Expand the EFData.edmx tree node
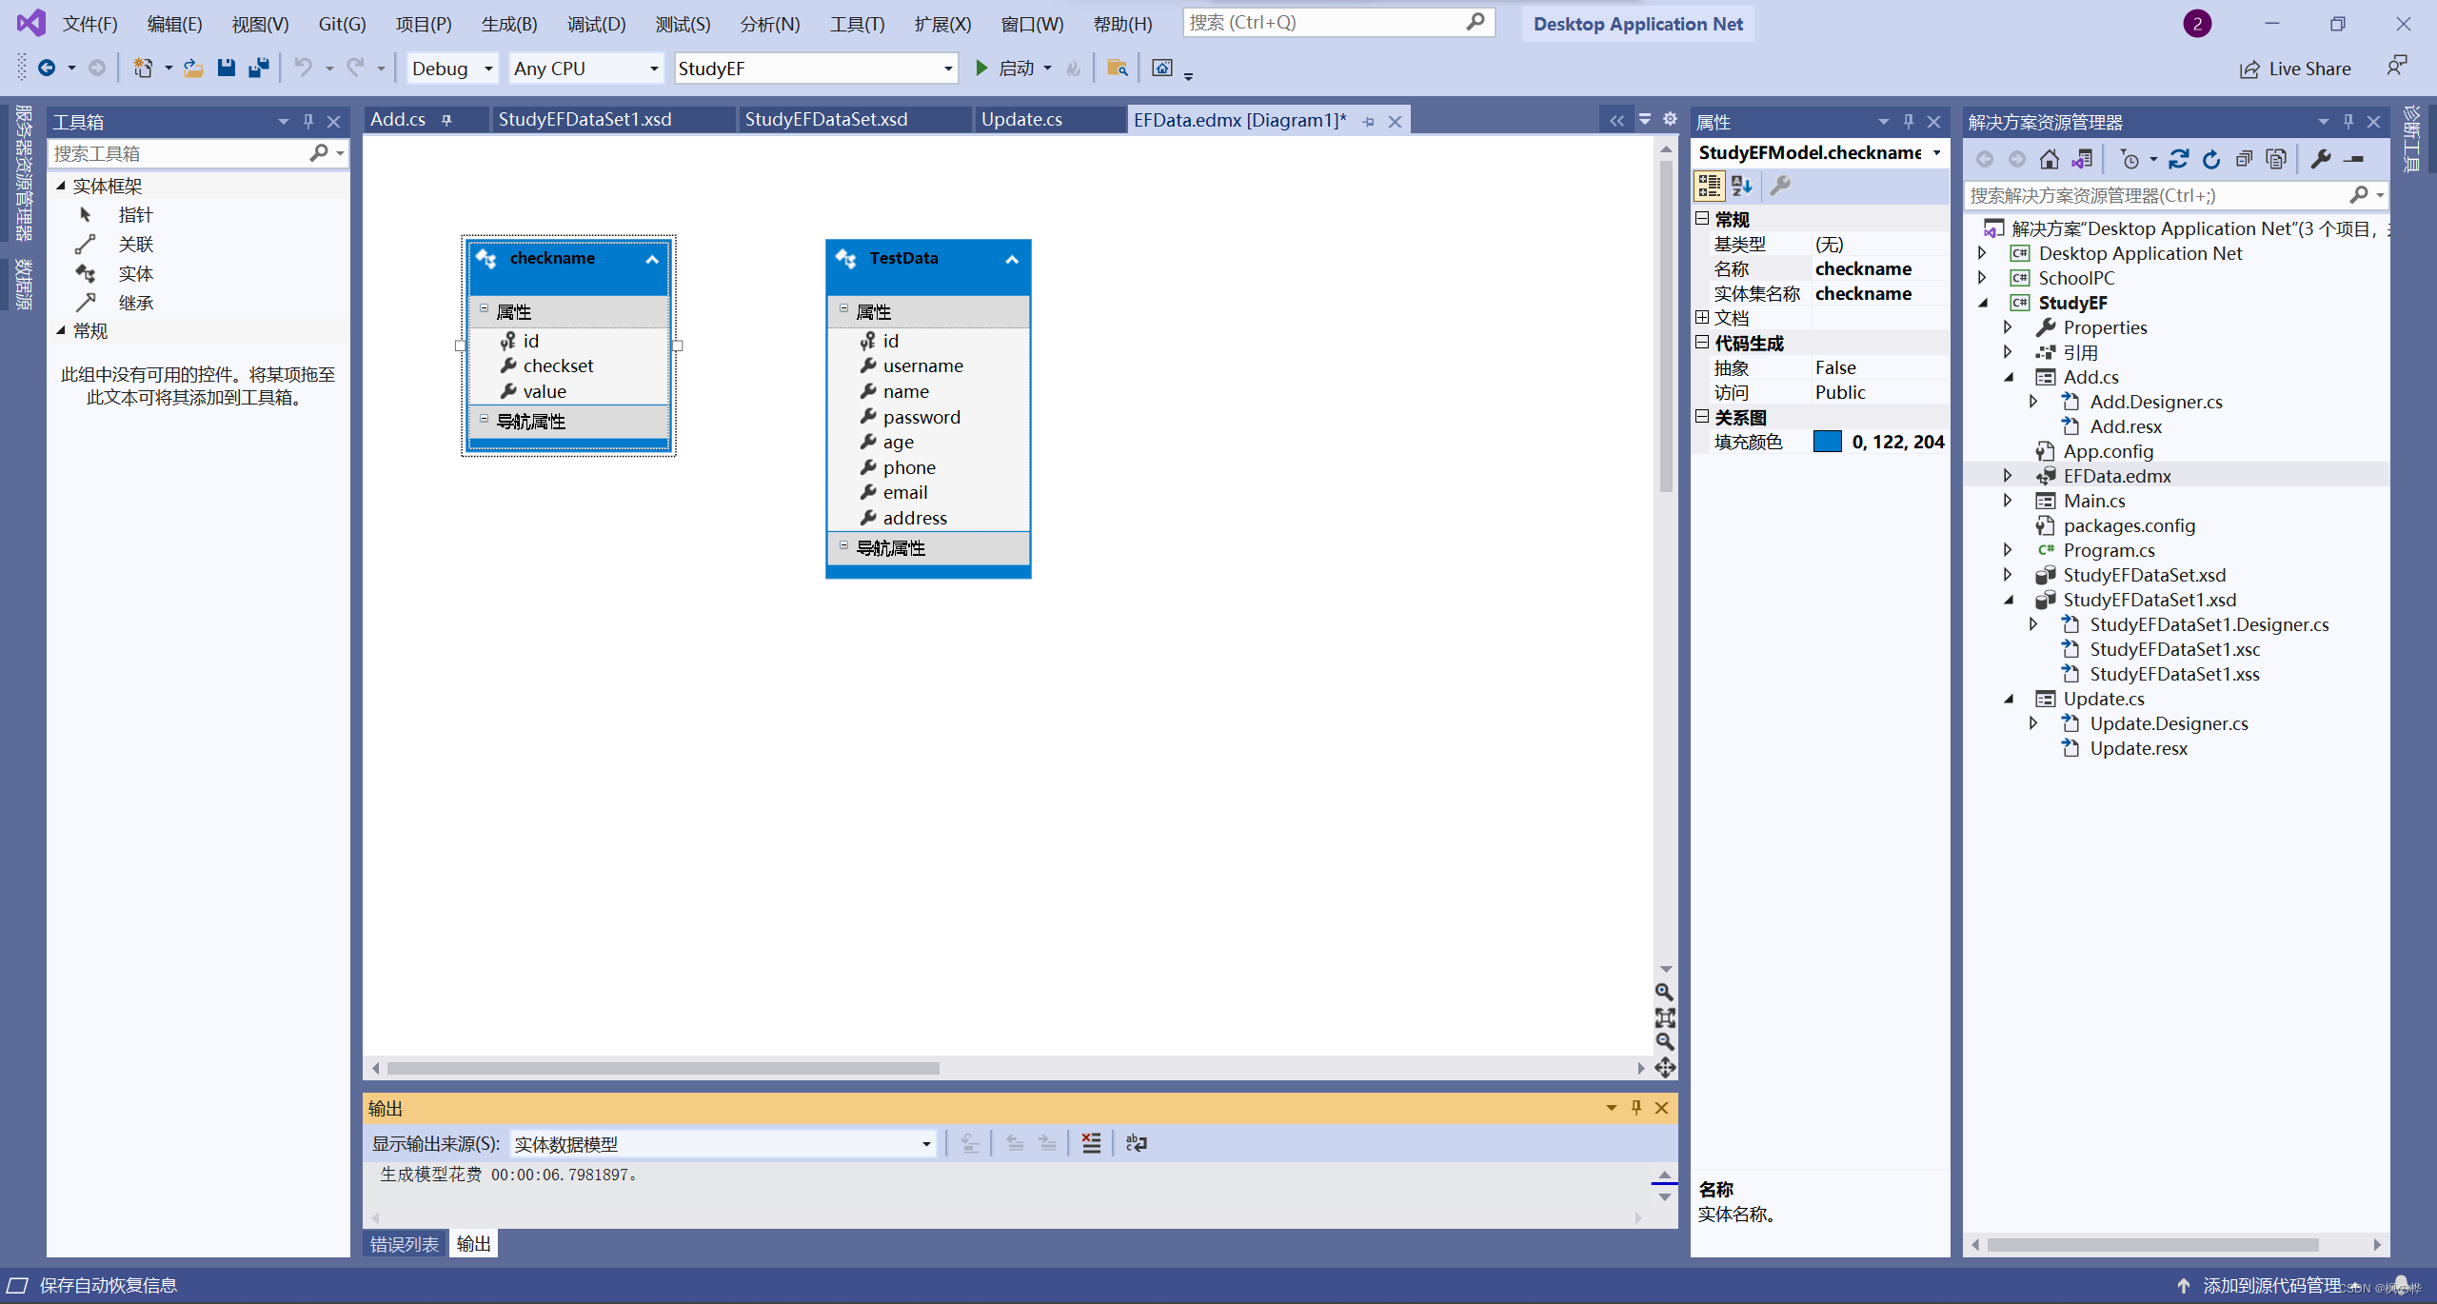The height and width of the screenshot is (1304, 2437). click(2007, 476)
